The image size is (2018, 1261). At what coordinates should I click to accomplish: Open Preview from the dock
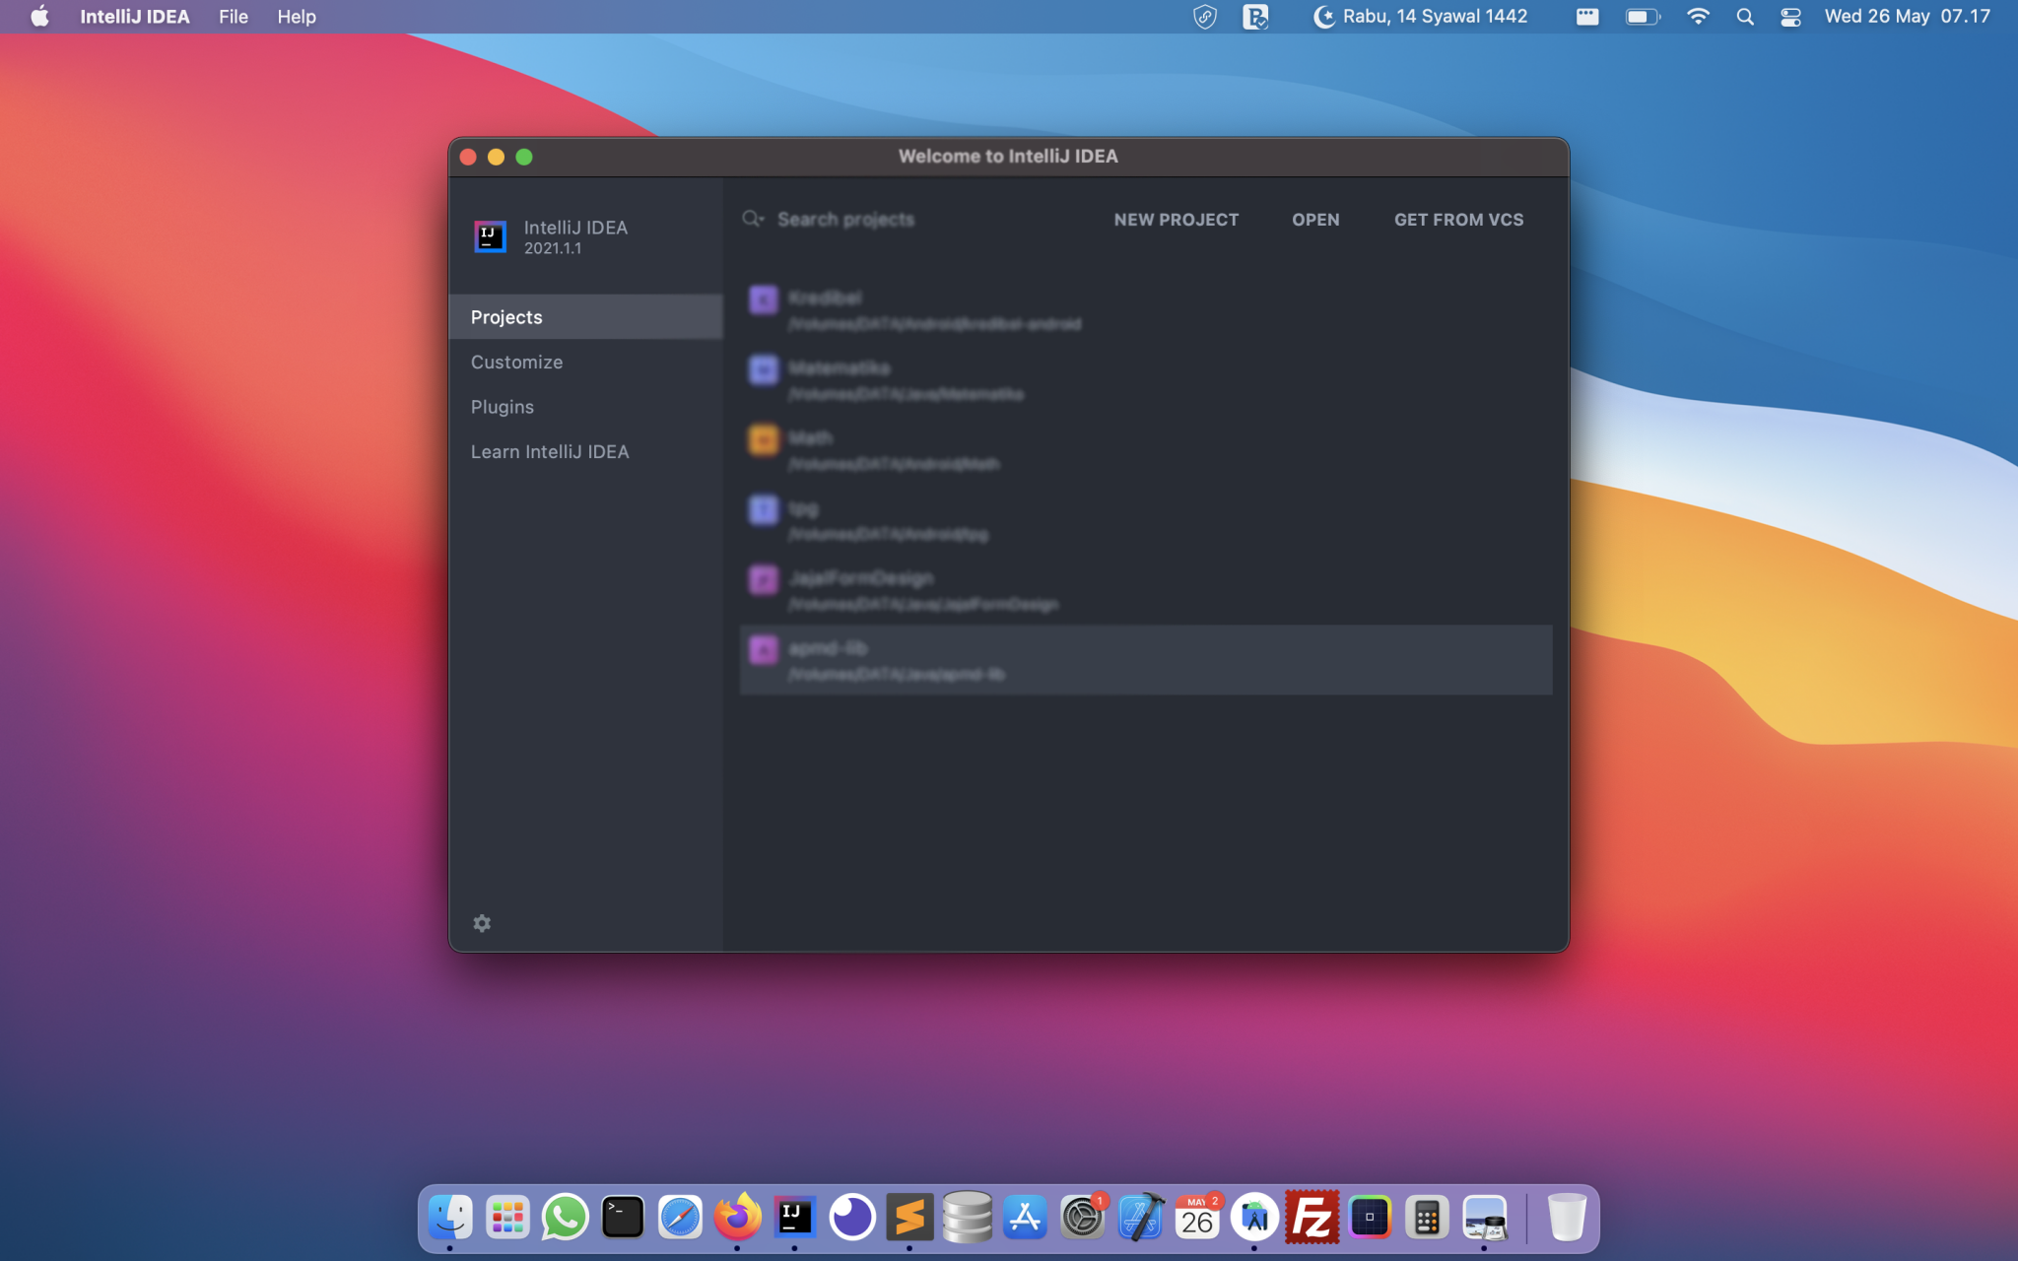tap(1485, 1218)
